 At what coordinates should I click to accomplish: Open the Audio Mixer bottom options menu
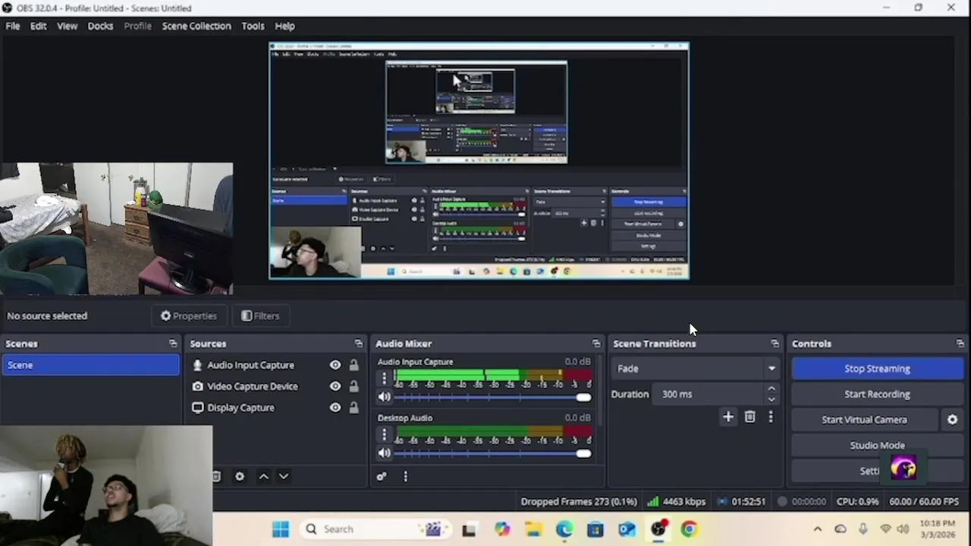pyautogui.click(x=405, y=476)
